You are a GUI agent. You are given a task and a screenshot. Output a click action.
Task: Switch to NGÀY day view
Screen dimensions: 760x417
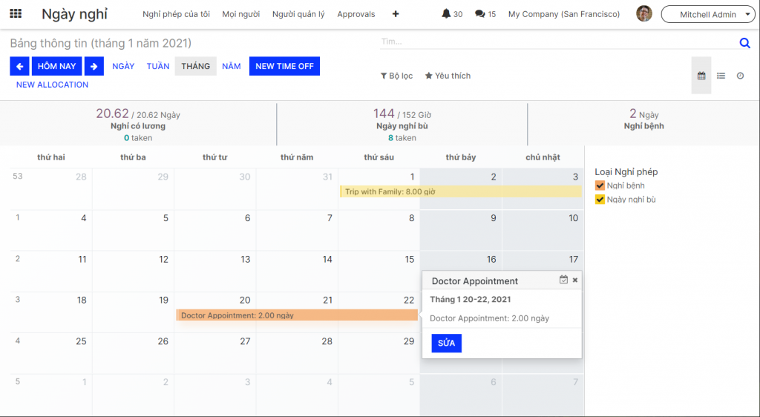click(x=123, y=66)
